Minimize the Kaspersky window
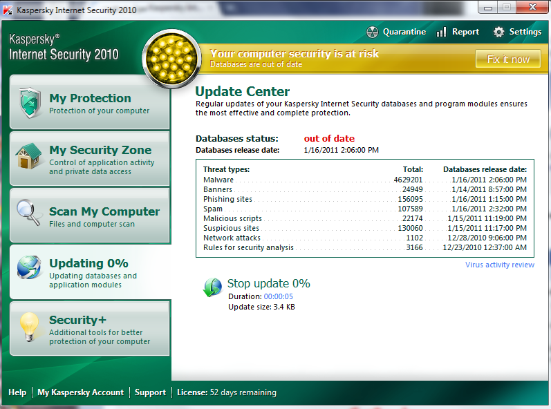The image size is (551, 409). (488, 8)
